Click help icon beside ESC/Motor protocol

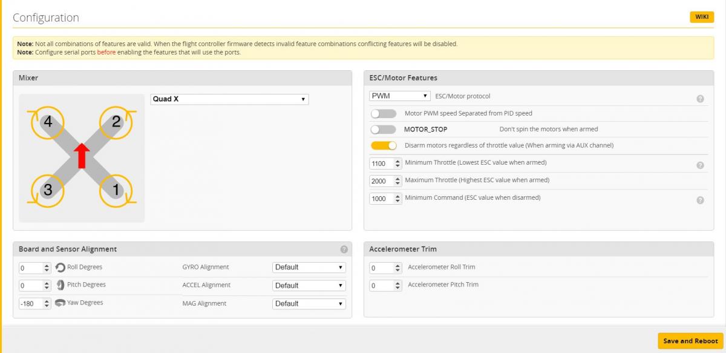tap(700, 99)
